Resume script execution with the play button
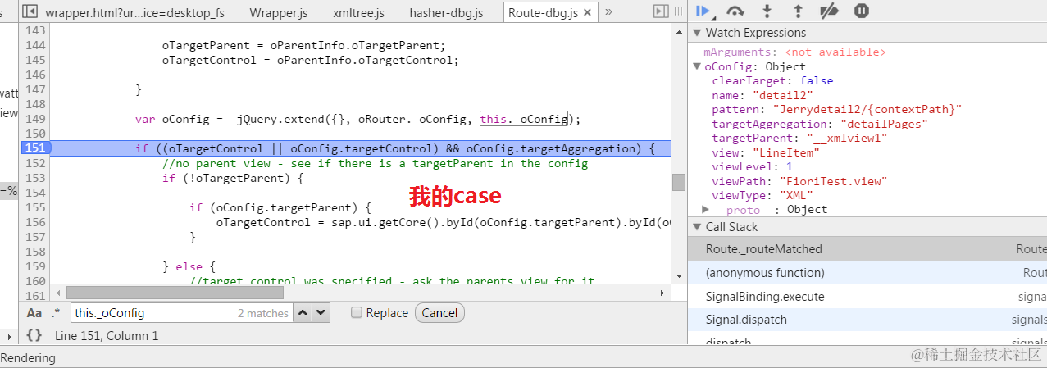Screen dimensions: 1047x368 (703, 11)
